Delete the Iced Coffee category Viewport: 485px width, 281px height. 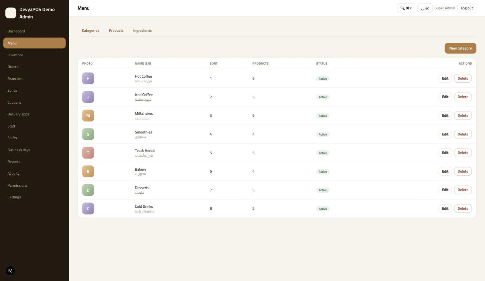point(463,97)
